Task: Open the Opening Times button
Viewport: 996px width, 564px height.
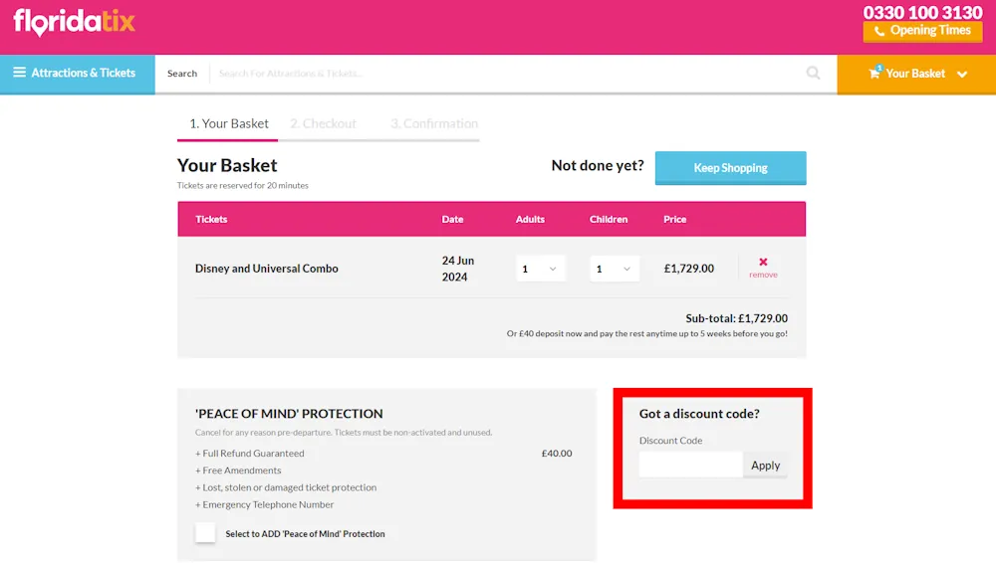Action: coord(922,31)
